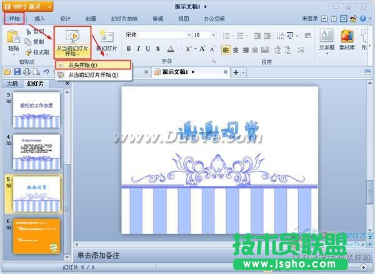Screen dimensions: 375x274
Task: Close the 演示文稿1 document tab
Action: 225,72
